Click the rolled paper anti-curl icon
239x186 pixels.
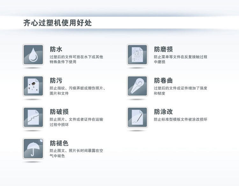click(x=137, y=86)
